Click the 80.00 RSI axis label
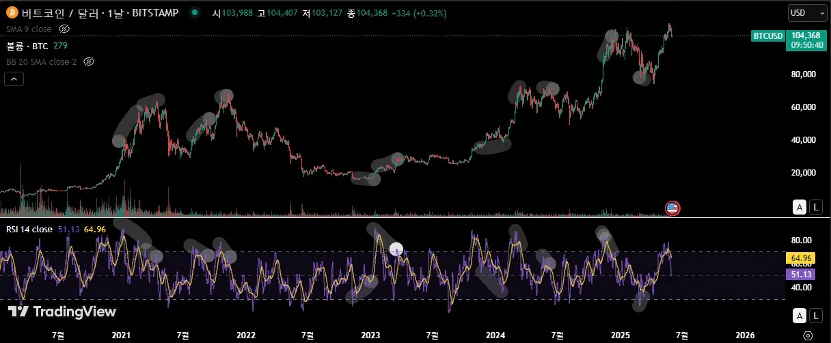The width and height of the screenshot is (831, 343). pos(802,240)
